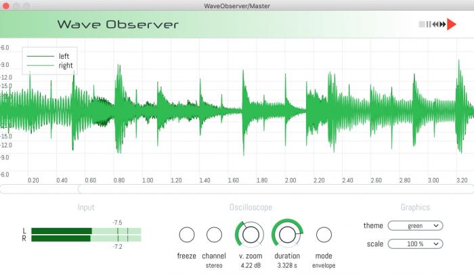Toggle the channel stereo button
The width and height of the screenshot is (474, 274).
tap(214, 235)
